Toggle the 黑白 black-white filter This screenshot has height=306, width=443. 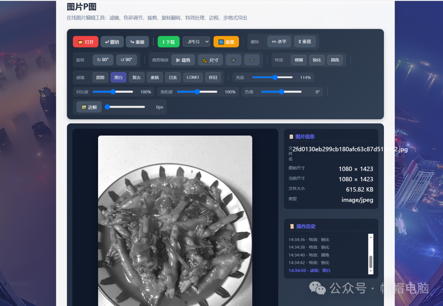pos(119,77)
